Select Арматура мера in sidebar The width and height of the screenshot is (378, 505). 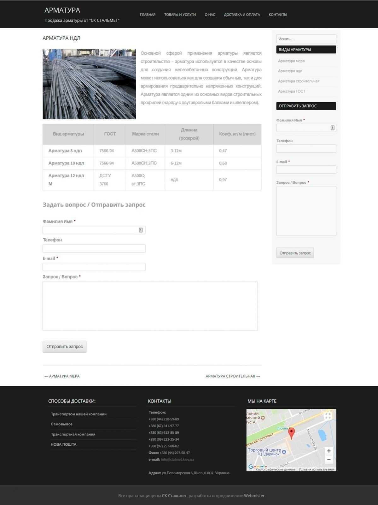click(291, 61)
